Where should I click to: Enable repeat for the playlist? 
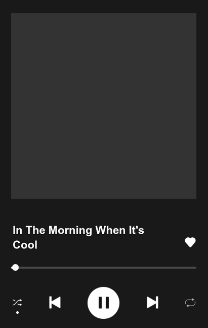coord(190,303)
